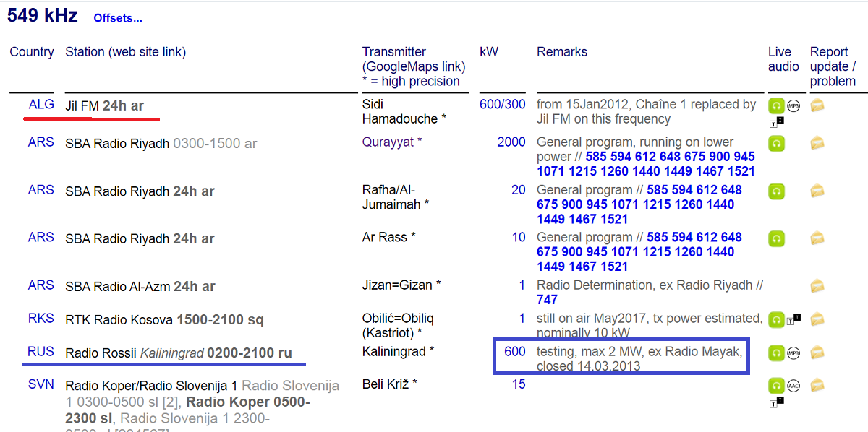The image size is (868, 432).
Task: Open RKS country link
Action: point(41,318)
